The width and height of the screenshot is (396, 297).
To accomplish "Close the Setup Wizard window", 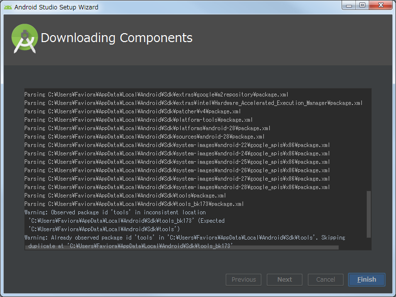I will [x=381, y=5].
